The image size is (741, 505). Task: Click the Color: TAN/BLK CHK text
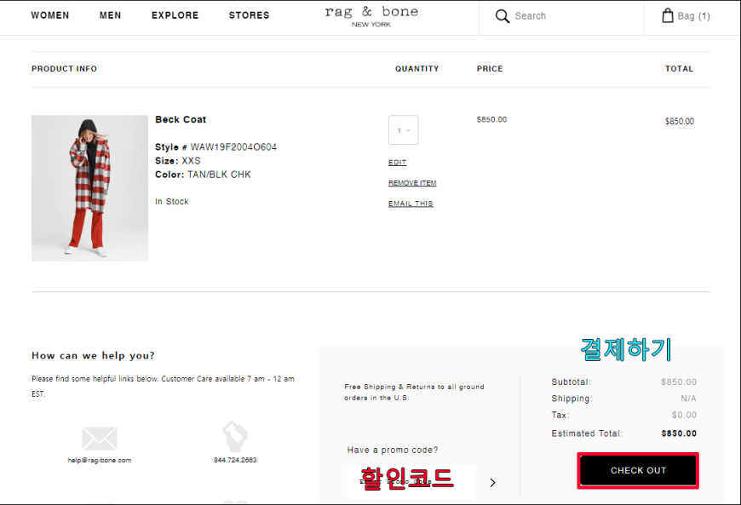[x=203, y=175]
